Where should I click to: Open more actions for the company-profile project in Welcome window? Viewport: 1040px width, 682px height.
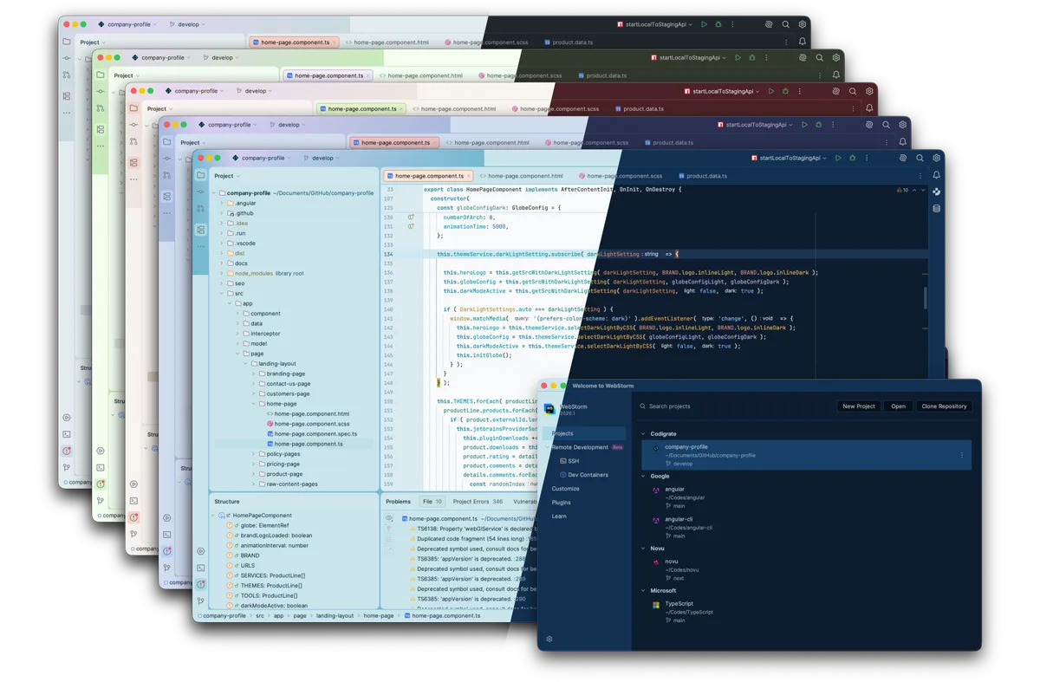point(961,455)
